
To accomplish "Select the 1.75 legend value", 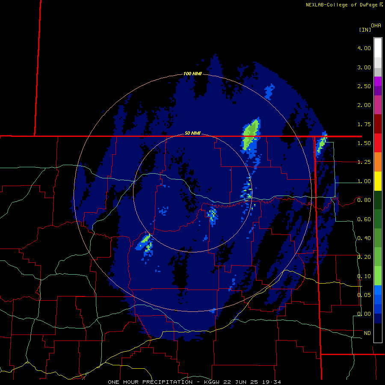I will point(364,124).
